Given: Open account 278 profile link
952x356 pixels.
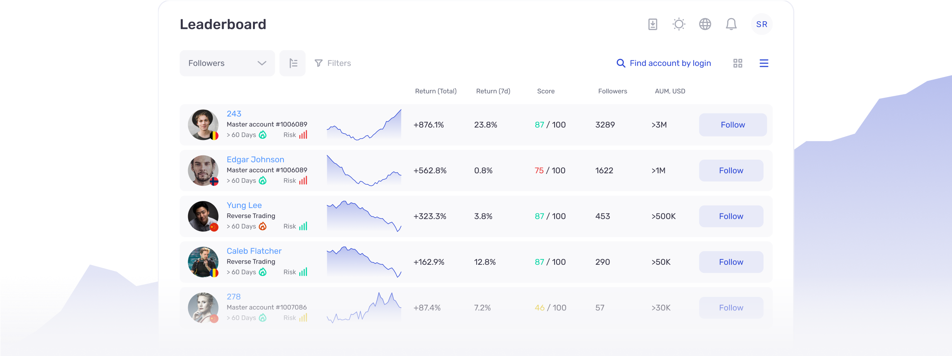Looking at the screenshot, I should (234, 297).
